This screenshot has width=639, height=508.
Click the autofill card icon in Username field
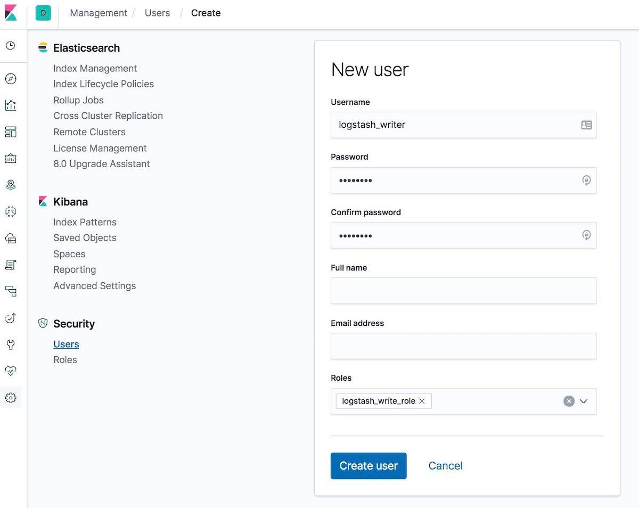(586, 125)
